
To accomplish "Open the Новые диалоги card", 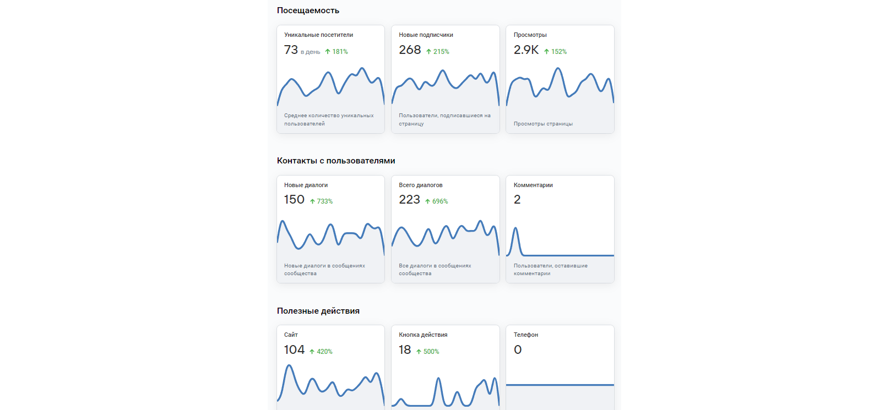I will [x=330, y=229].
